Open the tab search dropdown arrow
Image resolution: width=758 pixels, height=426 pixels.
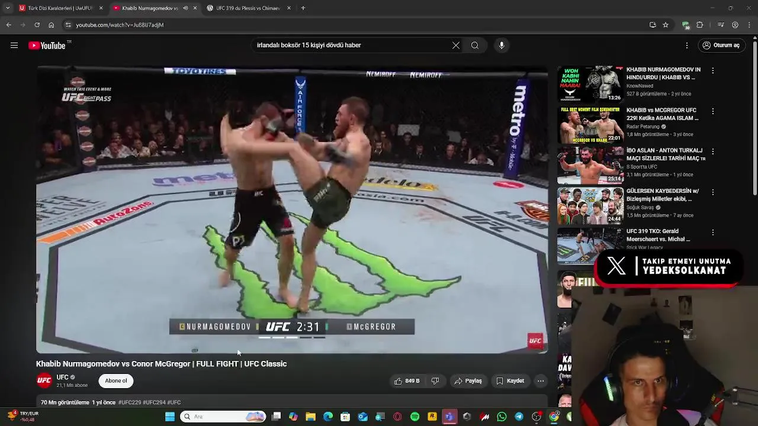click(x=8, y=8)
